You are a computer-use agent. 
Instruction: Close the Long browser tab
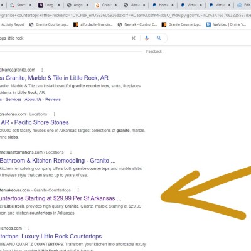[x=59, y=5]
